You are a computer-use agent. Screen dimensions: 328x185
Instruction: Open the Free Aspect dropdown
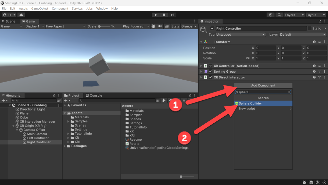(x=65, y=26)
